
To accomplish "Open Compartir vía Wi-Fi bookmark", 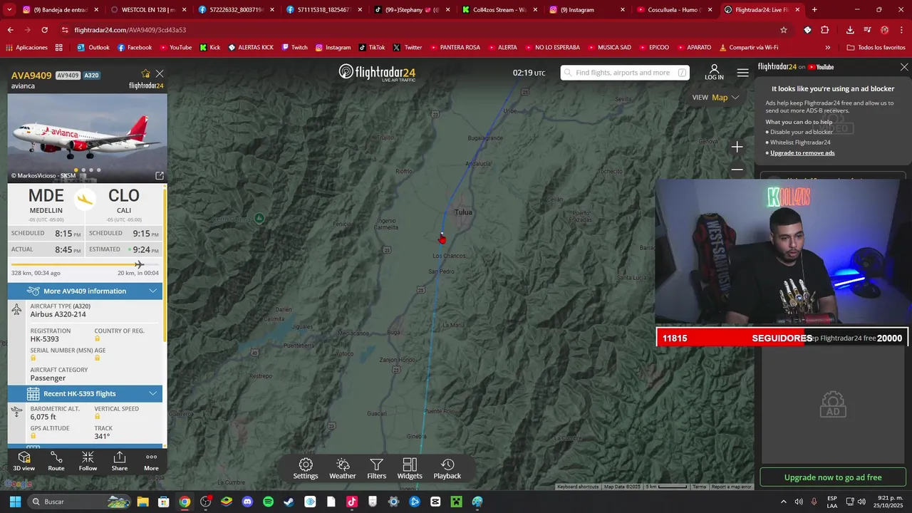I will (x=748, y=48).
